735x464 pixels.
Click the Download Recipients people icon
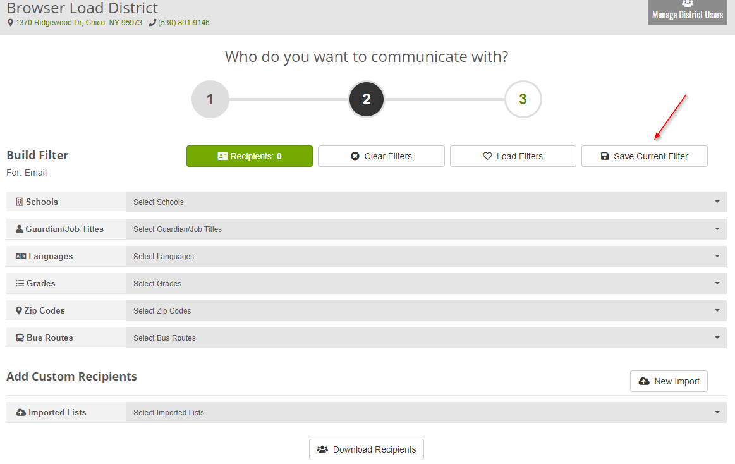322,449
